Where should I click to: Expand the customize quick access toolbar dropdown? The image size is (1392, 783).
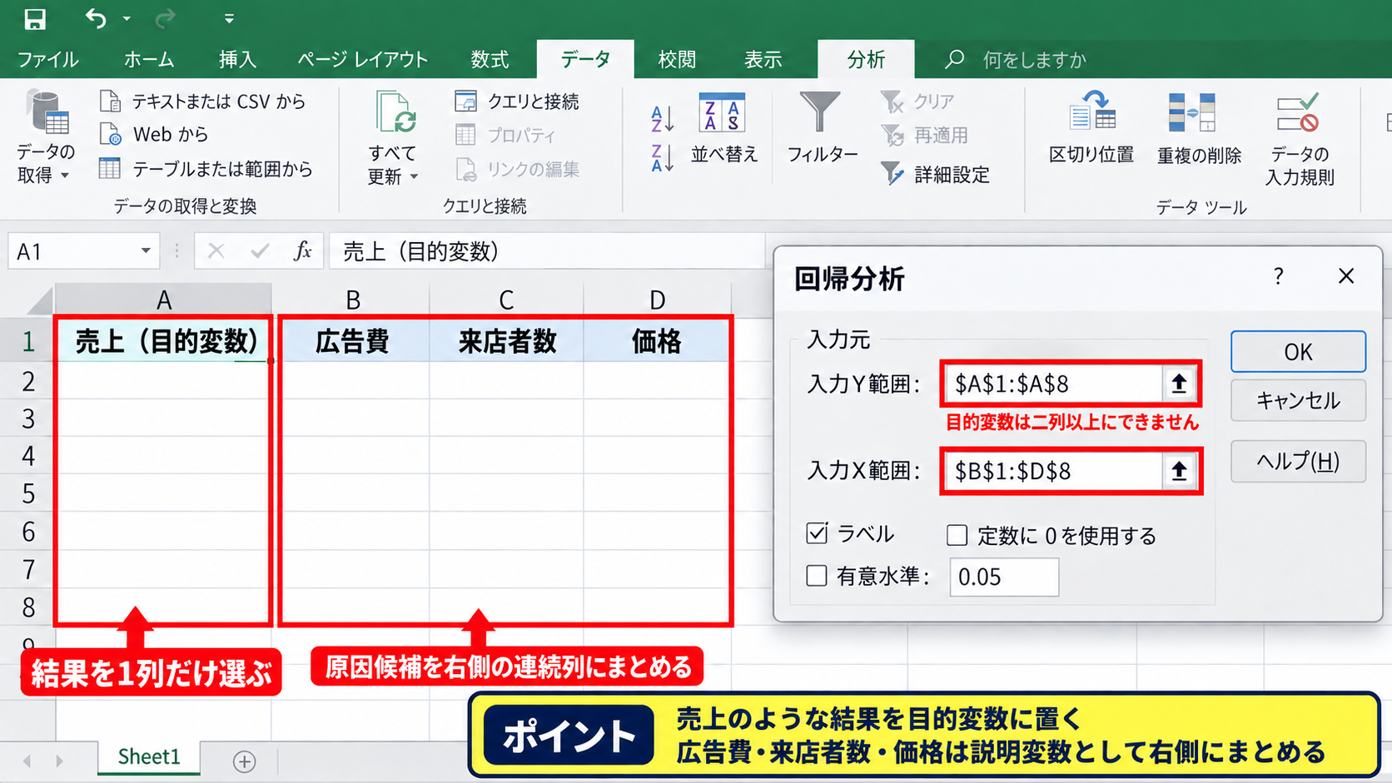[x=229, y=18]
